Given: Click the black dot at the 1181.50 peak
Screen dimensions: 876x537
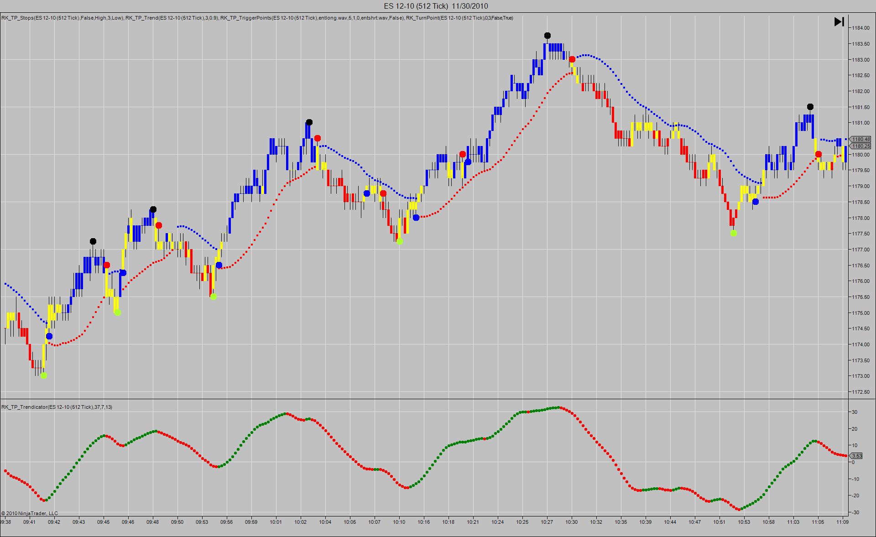Looking at the screenshot, I should tap(810, 107).
